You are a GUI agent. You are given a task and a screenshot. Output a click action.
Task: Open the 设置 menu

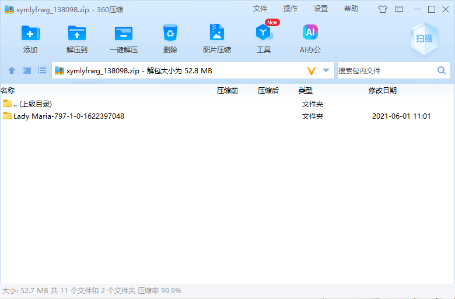coord(321,9)
